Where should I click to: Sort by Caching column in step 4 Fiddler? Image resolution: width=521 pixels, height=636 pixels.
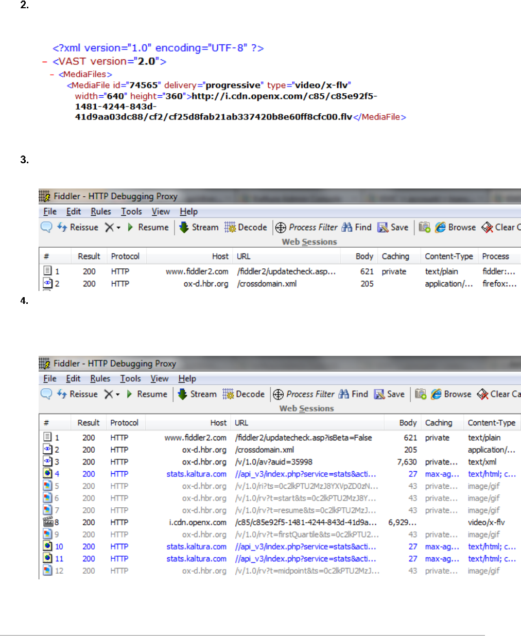[x=439, y=423]
